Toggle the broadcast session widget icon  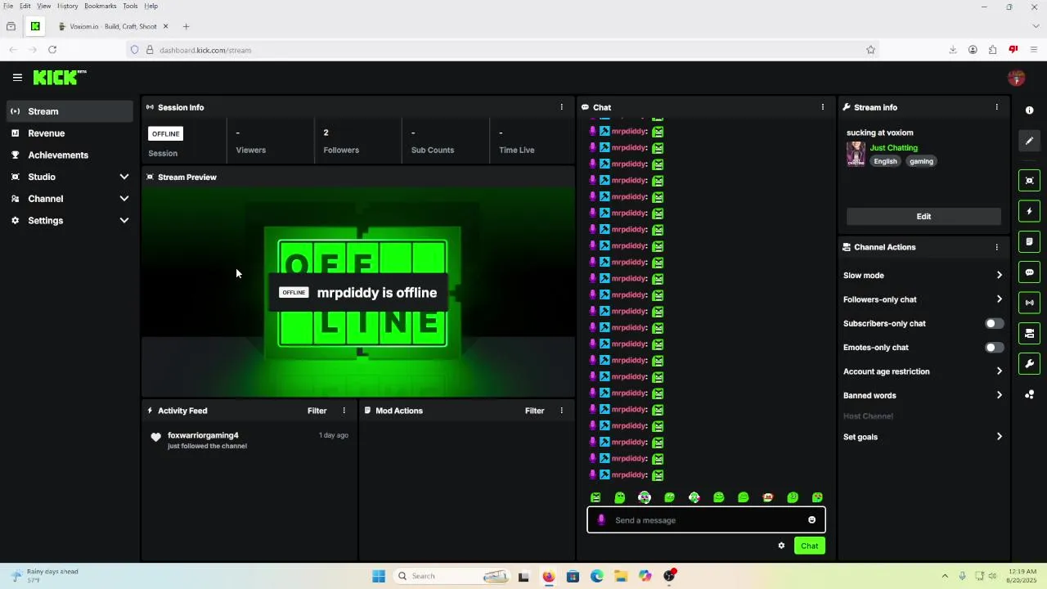[x=1030, y=303]
